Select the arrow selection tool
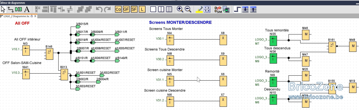Screen dimensions: 359x110 tap(3, 9)
